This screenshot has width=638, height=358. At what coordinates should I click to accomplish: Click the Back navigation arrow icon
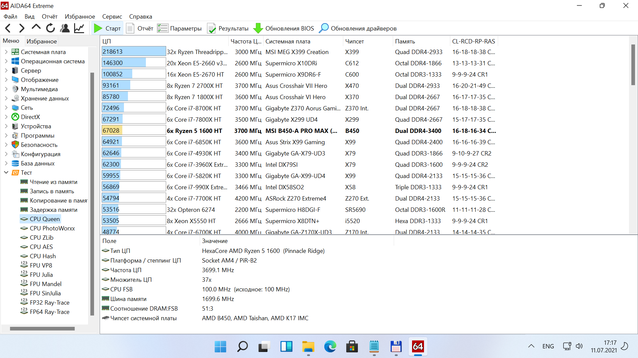[x=8, y=29]
